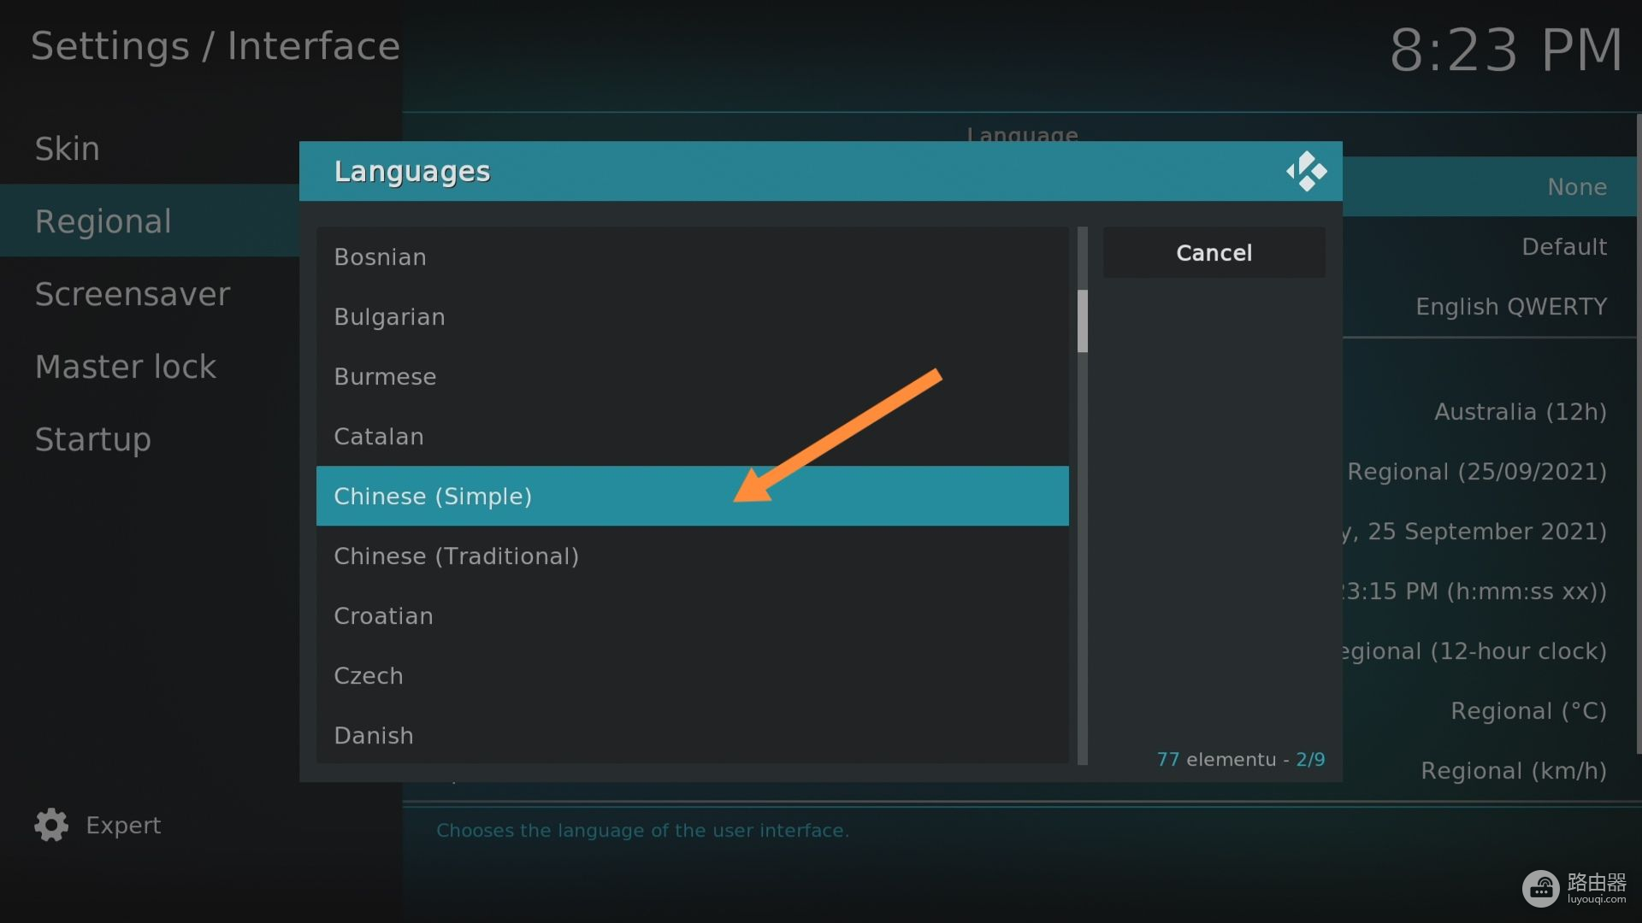Open the Regional settings category

pyautogui.click(x=103, y=221)
